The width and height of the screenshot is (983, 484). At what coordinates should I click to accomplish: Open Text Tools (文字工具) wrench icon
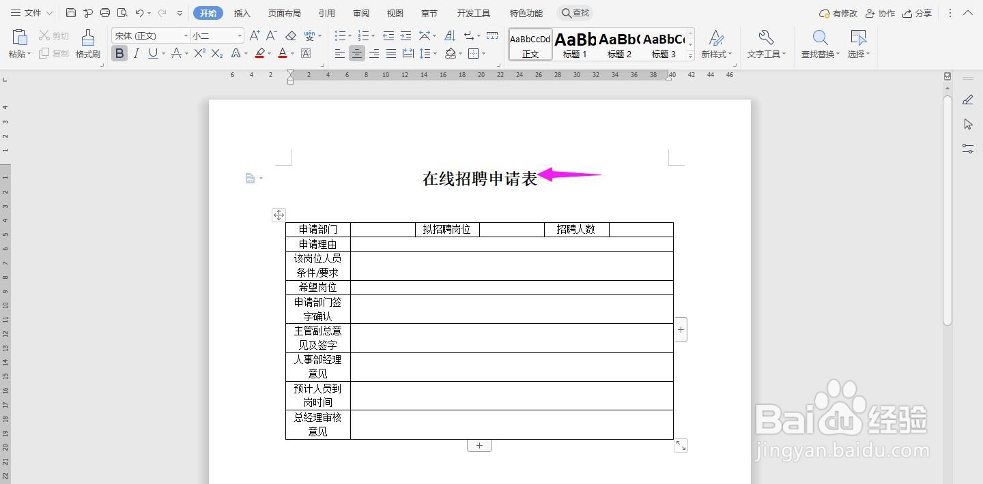click(x=766, y=37)
